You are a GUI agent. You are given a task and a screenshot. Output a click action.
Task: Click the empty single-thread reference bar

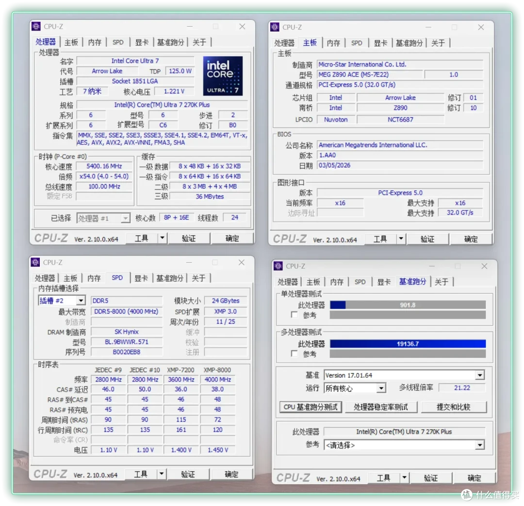coord(408,315)
